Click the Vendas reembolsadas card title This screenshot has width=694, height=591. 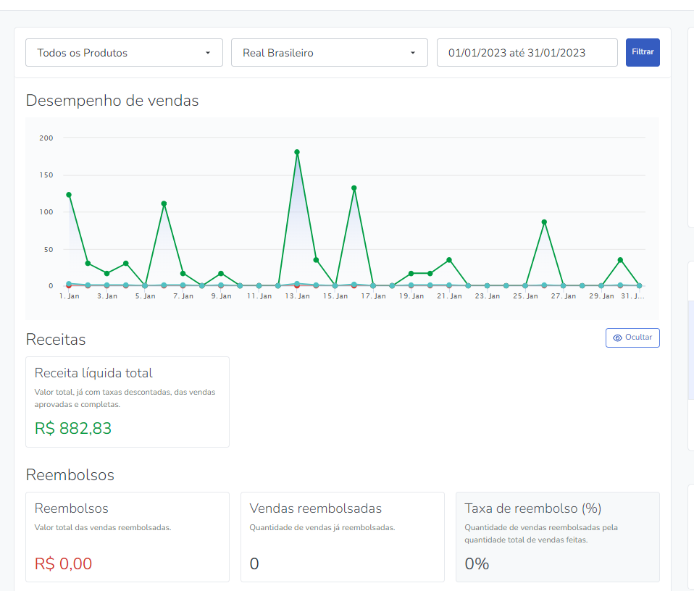tap(316, 508)
